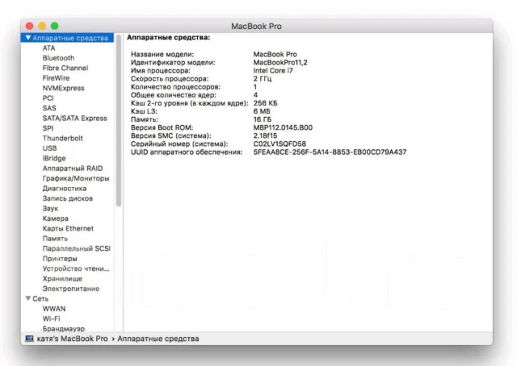Select the Сеть category label
517x366 pixels.
(x=40, y=299)
